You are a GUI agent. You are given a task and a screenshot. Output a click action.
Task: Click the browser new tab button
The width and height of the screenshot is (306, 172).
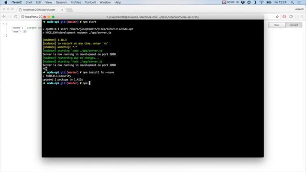point(69,10)
